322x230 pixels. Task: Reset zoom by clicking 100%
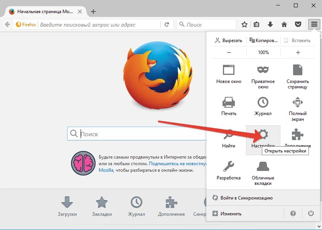click(263, 52)
